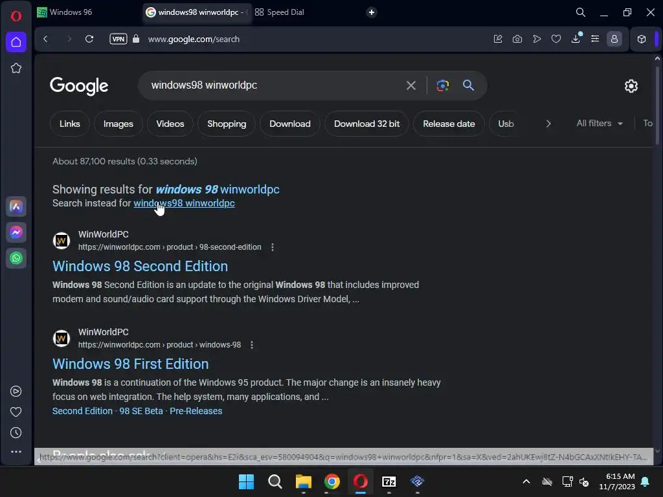This screenshot has height=497, width=663.
Task: Toggle the VPN badge in the address bar
Action: pos(118,39)
